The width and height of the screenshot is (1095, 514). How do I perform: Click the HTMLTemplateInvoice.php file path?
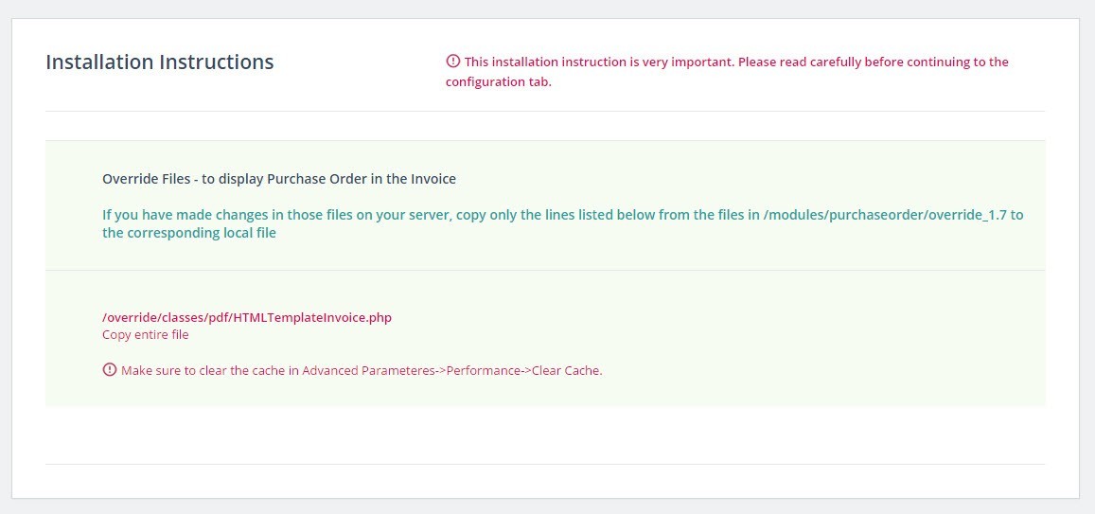247,318
